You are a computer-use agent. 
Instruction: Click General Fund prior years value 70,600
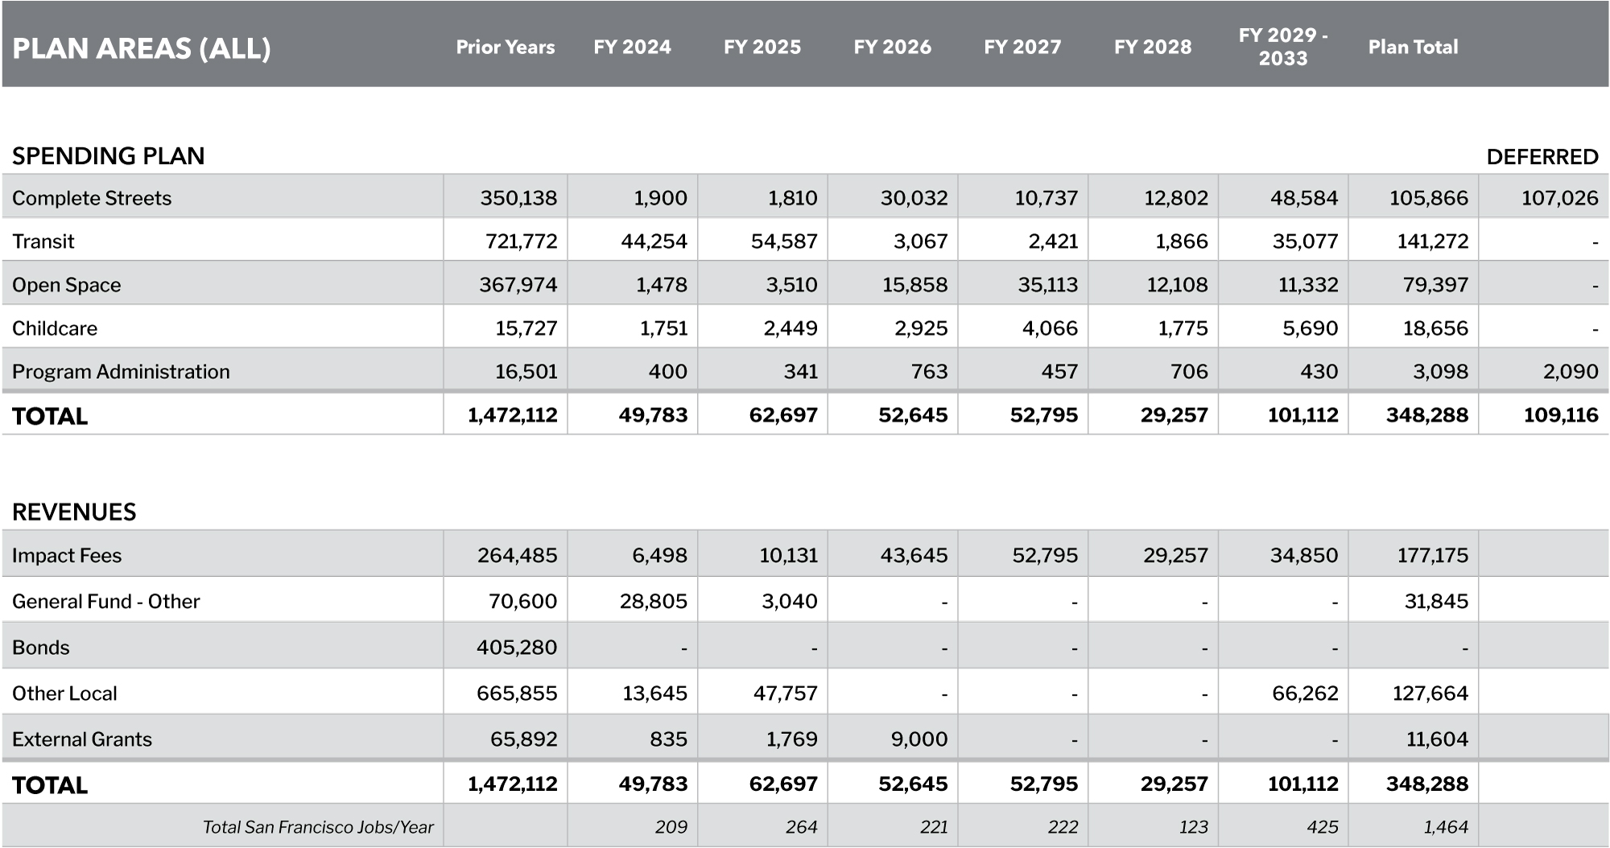522,601
